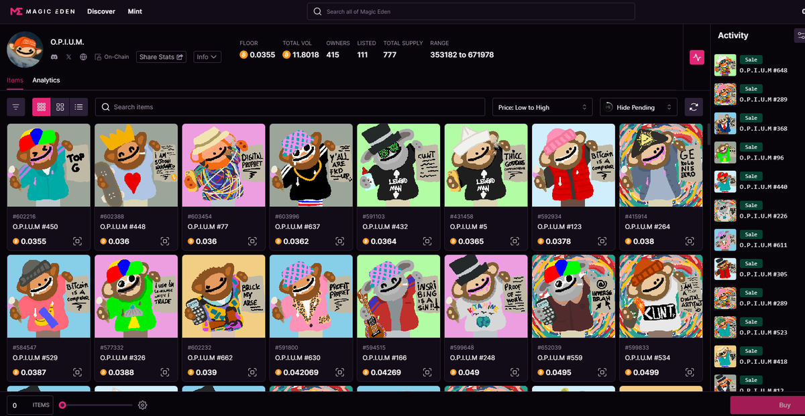Viewport: 805px width, 416px height.
Task: Open O.P.I.U.M #440 activity thumbnail
Action: (725, 182)
